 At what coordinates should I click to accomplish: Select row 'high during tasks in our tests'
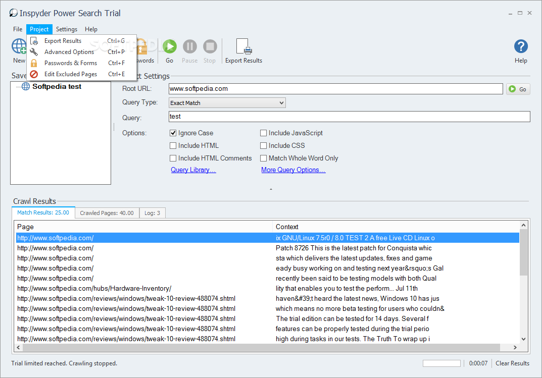tap(268, 339)
